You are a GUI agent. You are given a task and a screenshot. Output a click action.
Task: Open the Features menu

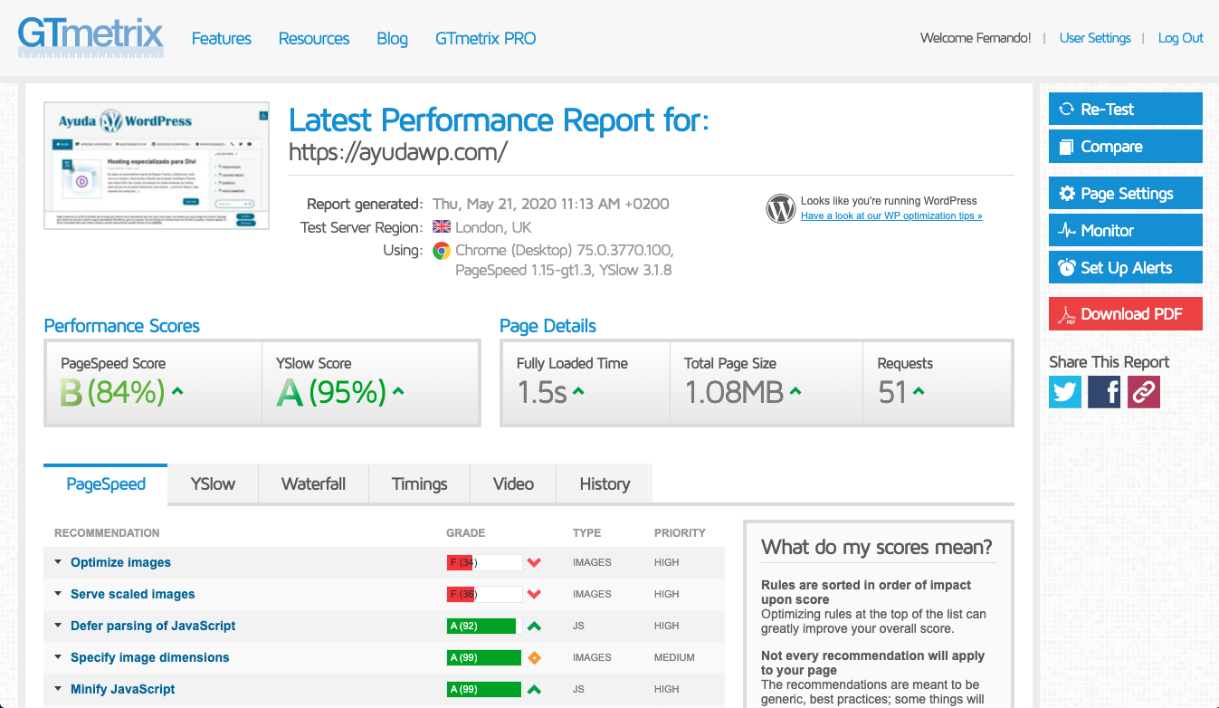[222, 38]
